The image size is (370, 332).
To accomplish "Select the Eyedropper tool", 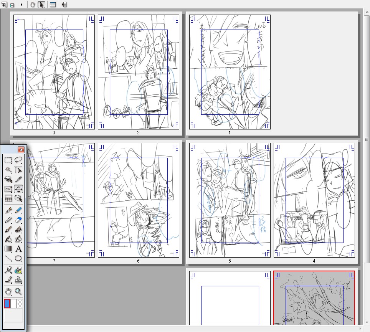I will pos(18,180).
